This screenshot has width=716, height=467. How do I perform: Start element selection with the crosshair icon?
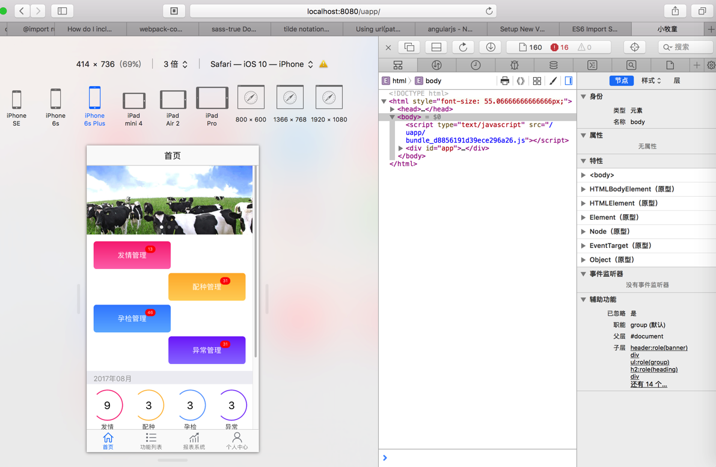635,47
